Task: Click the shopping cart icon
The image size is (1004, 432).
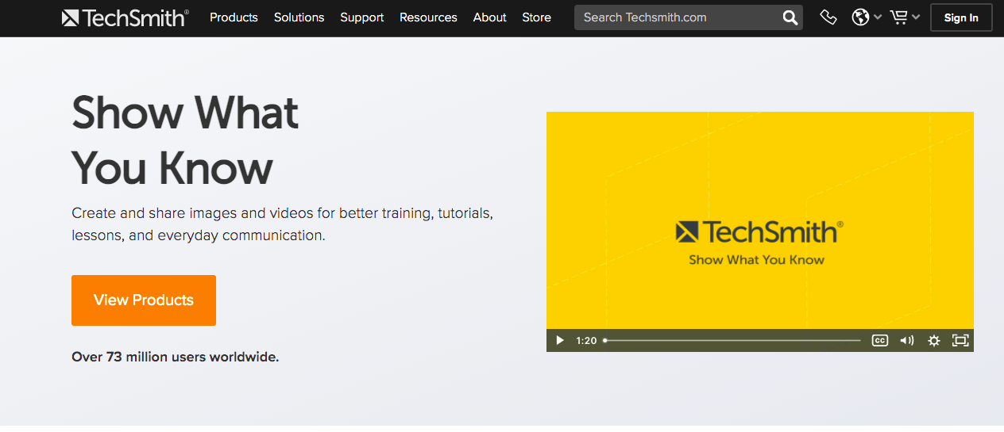Action: (x=899, y=17)
